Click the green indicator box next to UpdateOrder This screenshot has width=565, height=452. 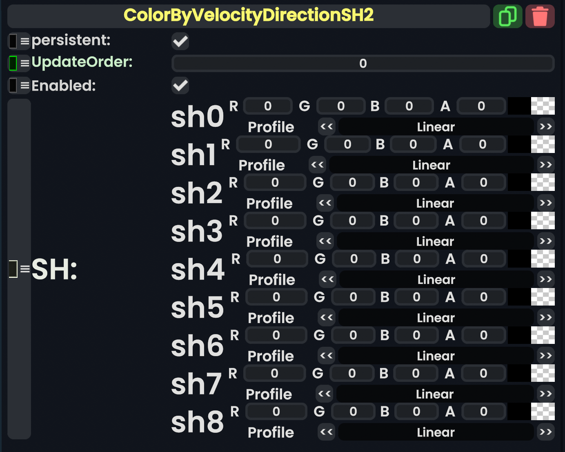click(13, 63)
